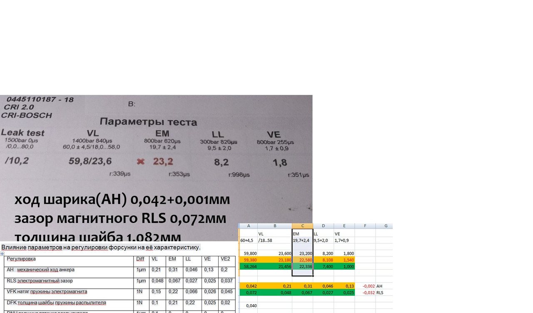Click the 'Регулировка' header cell in Word table

tap(69, 261)
